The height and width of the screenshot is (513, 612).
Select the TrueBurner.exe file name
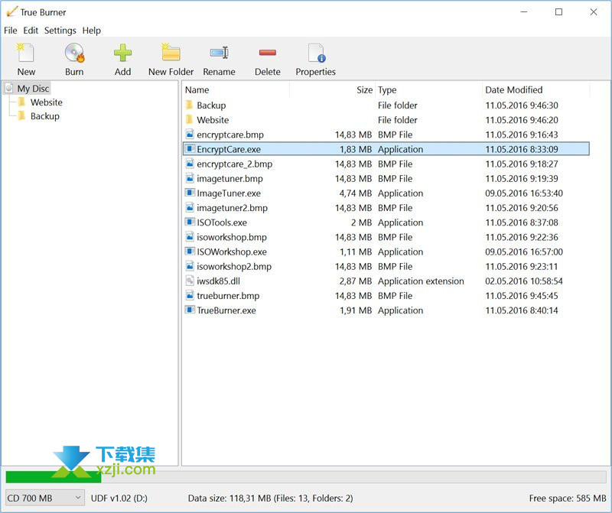[x=226, y=310]
